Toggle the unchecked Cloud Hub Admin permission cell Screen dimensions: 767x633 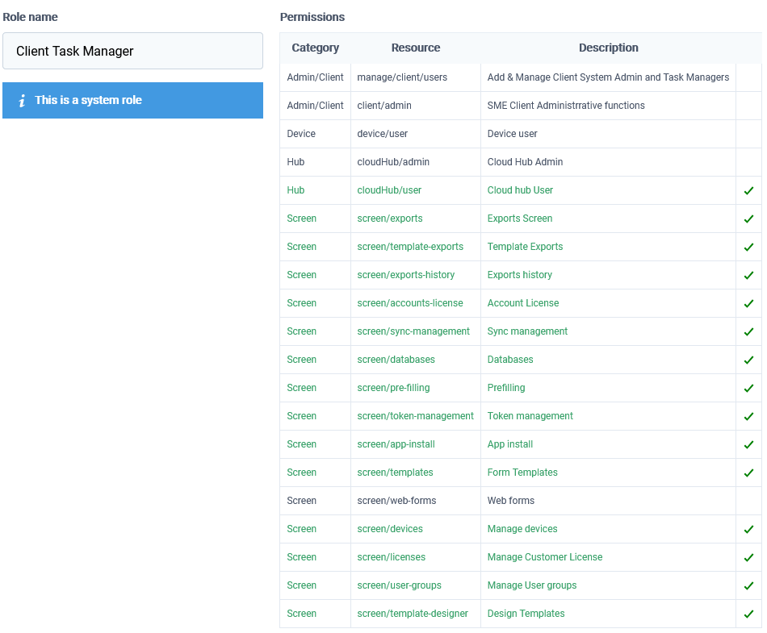pos(748,162)
